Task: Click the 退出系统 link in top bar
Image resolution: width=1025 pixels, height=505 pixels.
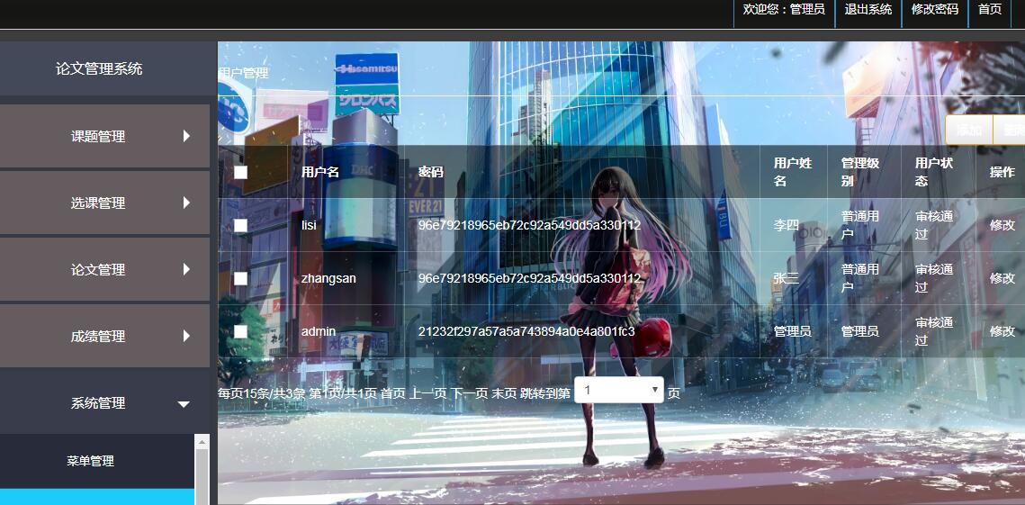Action: (x=868, y=9)
